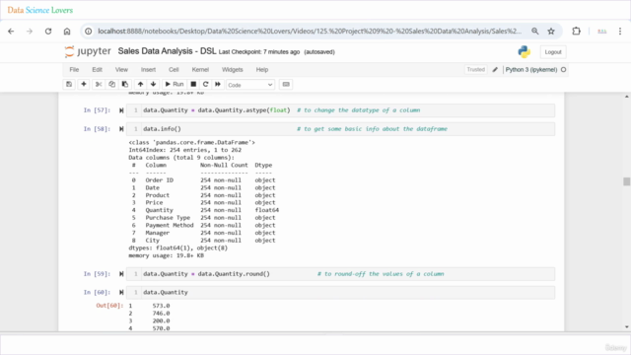
Task: Click 'Int64Index: 254 entries' output line
Action: (x=185, y=150)
